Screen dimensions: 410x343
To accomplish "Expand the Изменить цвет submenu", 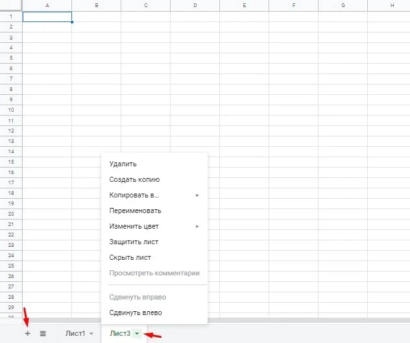I will click(x=154, y=226).
